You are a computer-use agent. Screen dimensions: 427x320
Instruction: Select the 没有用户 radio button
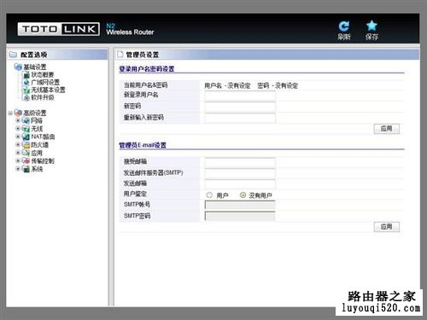pyautogui.click(x=243, y=195)
